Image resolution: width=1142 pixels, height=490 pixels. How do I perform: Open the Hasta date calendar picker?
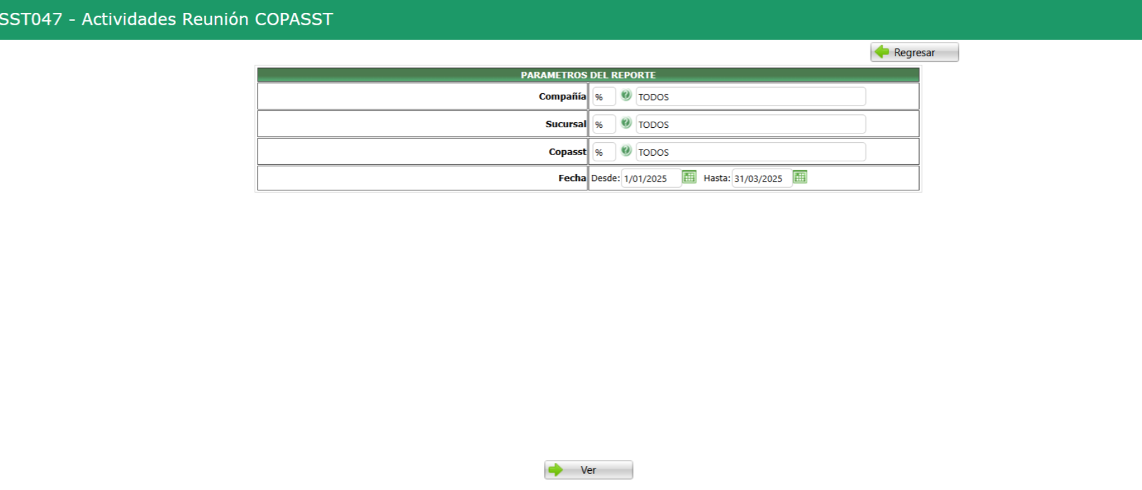click(800, 177)
